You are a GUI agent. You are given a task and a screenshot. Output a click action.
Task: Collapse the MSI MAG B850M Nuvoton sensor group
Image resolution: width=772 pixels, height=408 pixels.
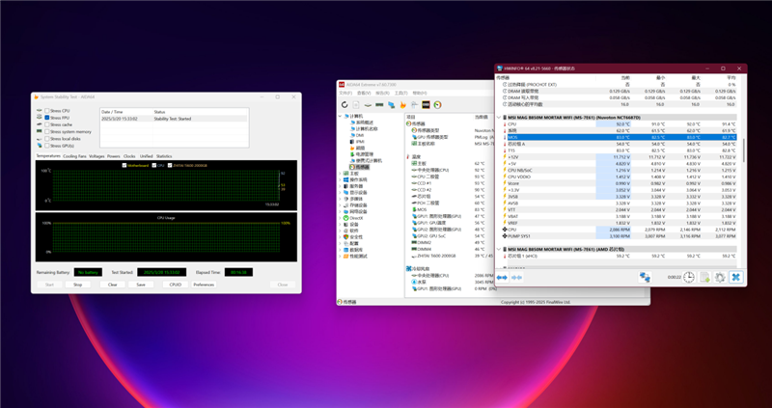coord(500,117)
